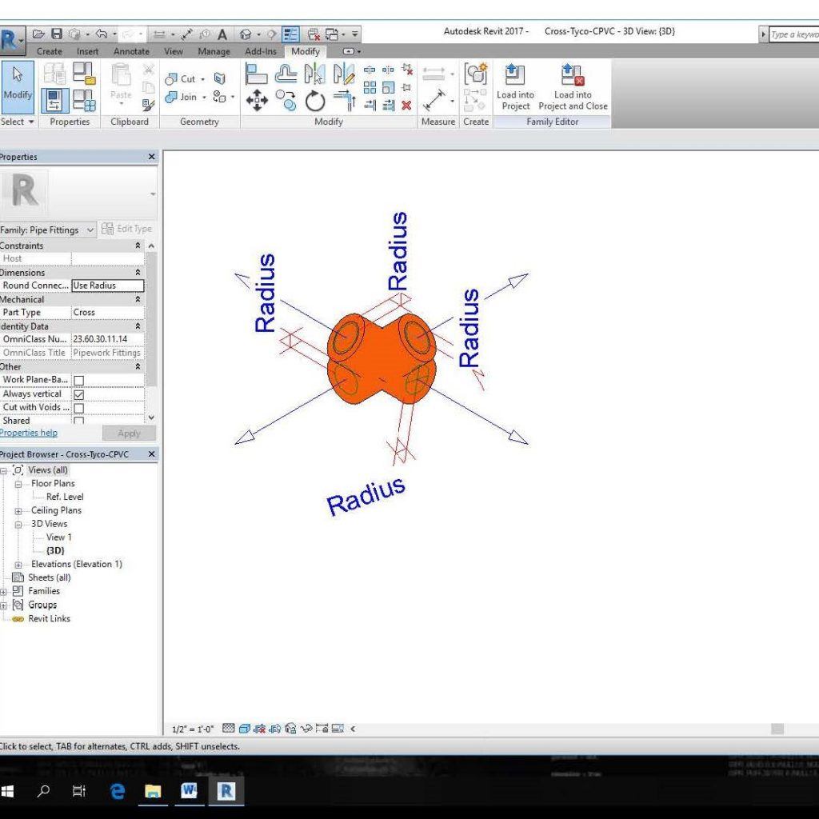This screenshot has width=819, height=819.
Task: Click the Align tool icon
Action: click(256, 74)
